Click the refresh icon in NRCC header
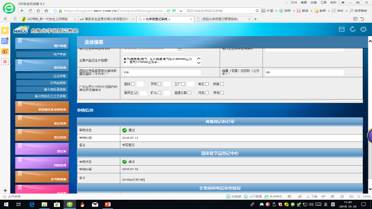 [352, 29]
